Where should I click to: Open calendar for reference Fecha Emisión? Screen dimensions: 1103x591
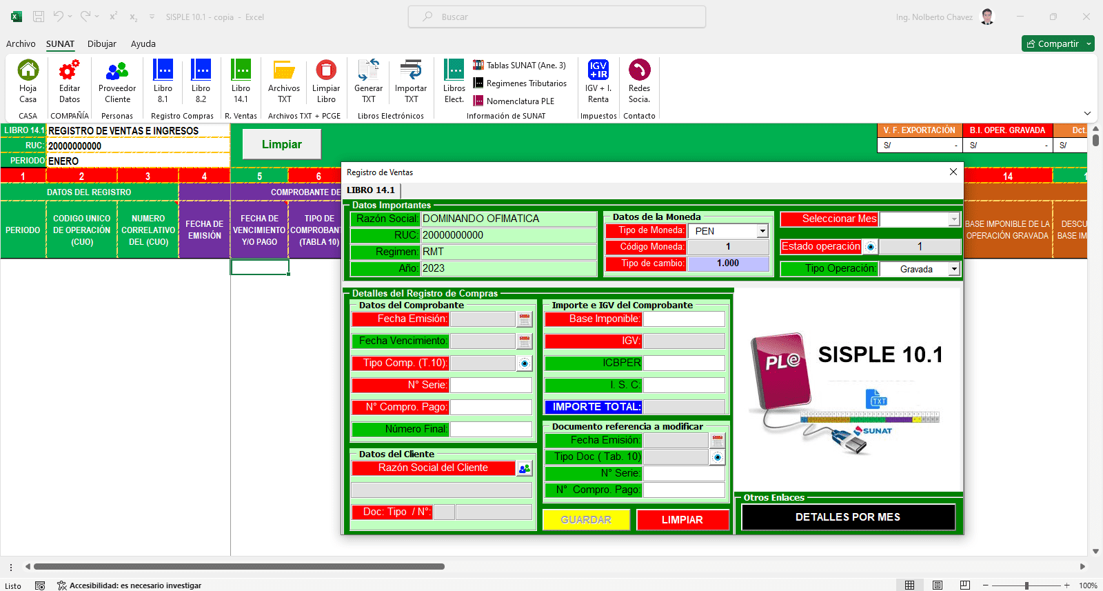pos(718,441)
